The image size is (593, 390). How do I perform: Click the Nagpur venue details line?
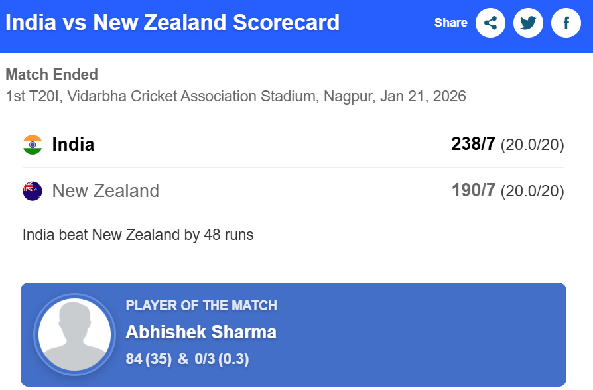tap(235, 96)
